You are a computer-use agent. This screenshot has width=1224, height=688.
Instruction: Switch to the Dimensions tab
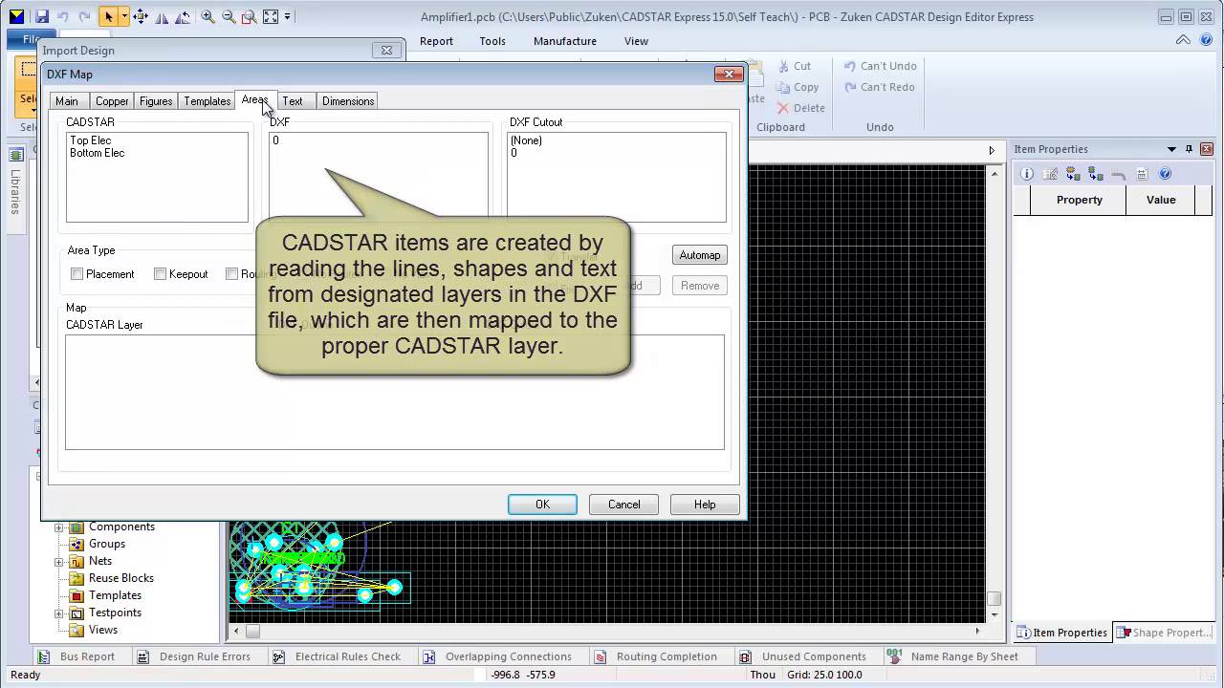pos(348,101)
